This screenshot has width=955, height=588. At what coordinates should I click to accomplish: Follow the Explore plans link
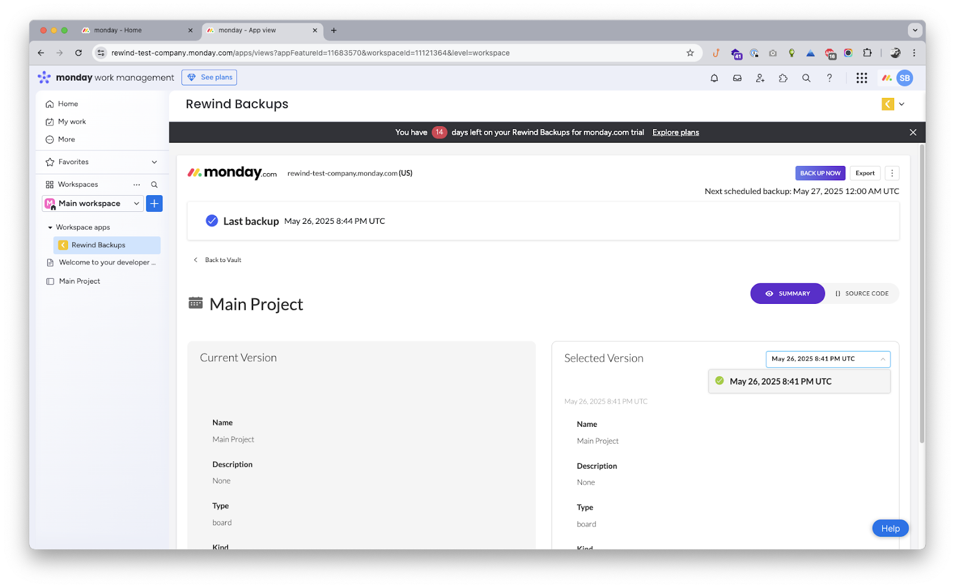[675, 133]
